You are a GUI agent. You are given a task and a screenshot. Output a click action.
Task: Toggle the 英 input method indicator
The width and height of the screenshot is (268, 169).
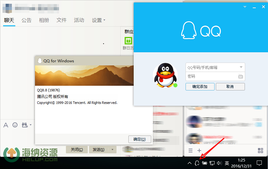click(227, 163)
